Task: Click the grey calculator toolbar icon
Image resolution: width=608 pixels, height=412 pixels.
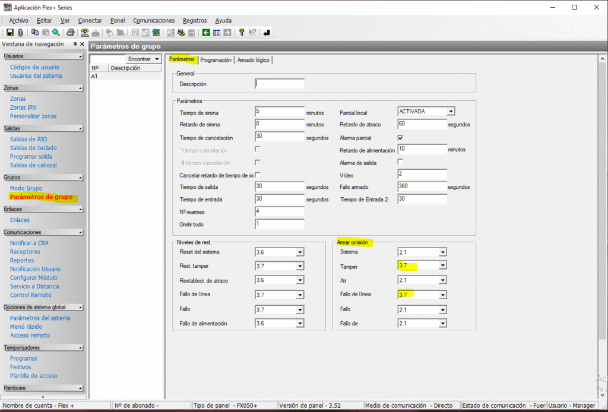Action: 191,33
